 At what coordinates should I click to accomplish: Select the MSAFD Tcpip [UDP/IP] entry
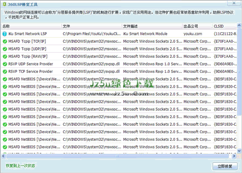click(x=27, y=49)
